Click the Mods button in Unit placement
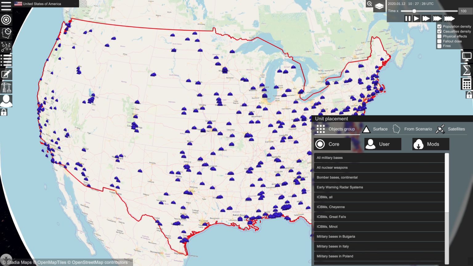The image size is (473, 266). click(431, 144)
